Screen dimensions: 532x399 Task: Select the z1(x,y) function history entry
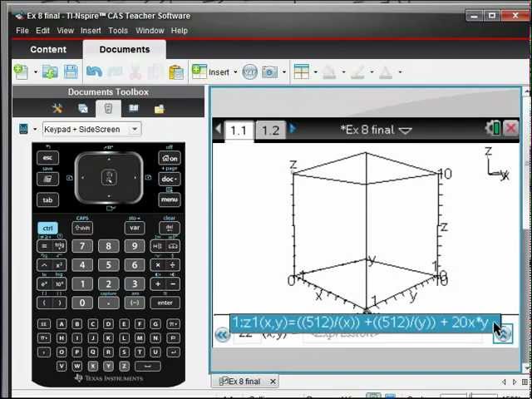click(365, 323)
